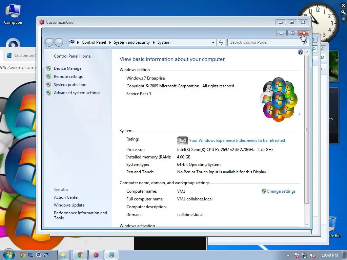Switch to CustomizerGod taskbar button
This screenshot has width=347, height=260.
coord(96,255)
